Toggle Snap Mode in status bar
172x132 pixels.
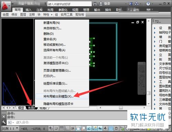56,128
